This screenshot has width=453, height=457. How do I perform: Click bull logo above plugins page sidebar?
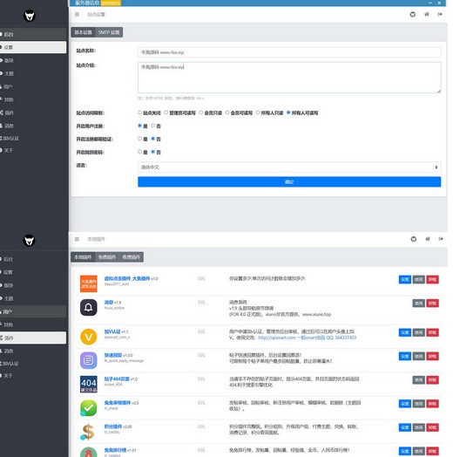point(29,241)
